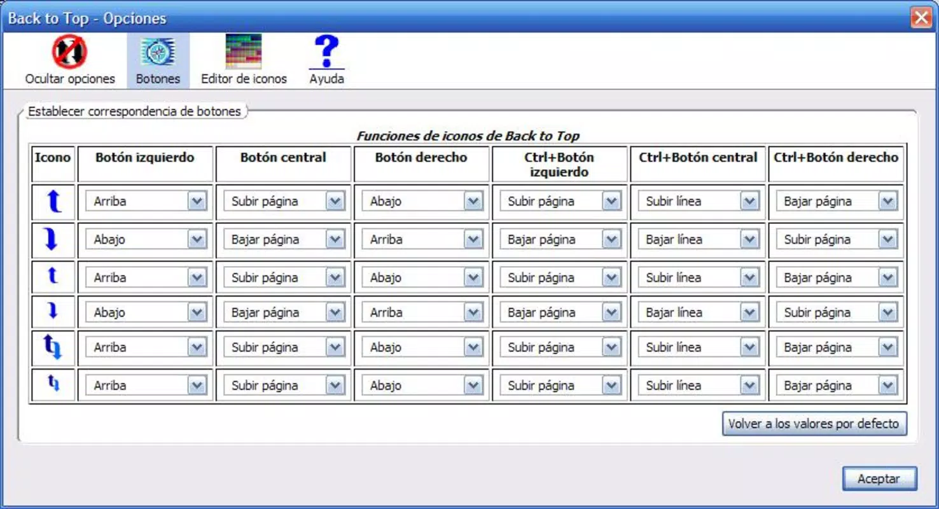The width and height of the screenshot is (939, 509).
Task: Click the small up-arrow icon in third row
Action: pos(53,276)
